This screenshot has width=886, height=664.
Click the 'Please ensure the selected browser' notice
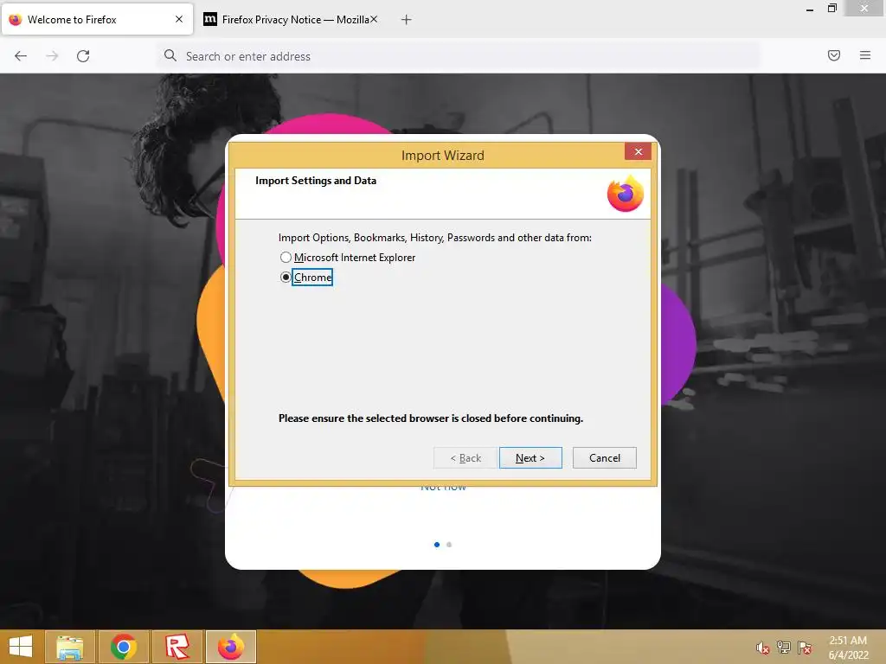click(x=431, y=418)
